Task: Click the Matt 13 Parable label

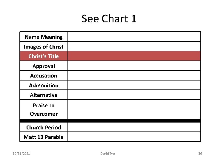Action: coord(44,137)
